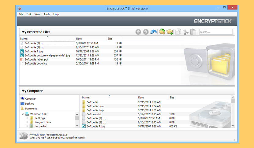
Task: Click the Cut scissors icon
Action: [x=186, y=32]
